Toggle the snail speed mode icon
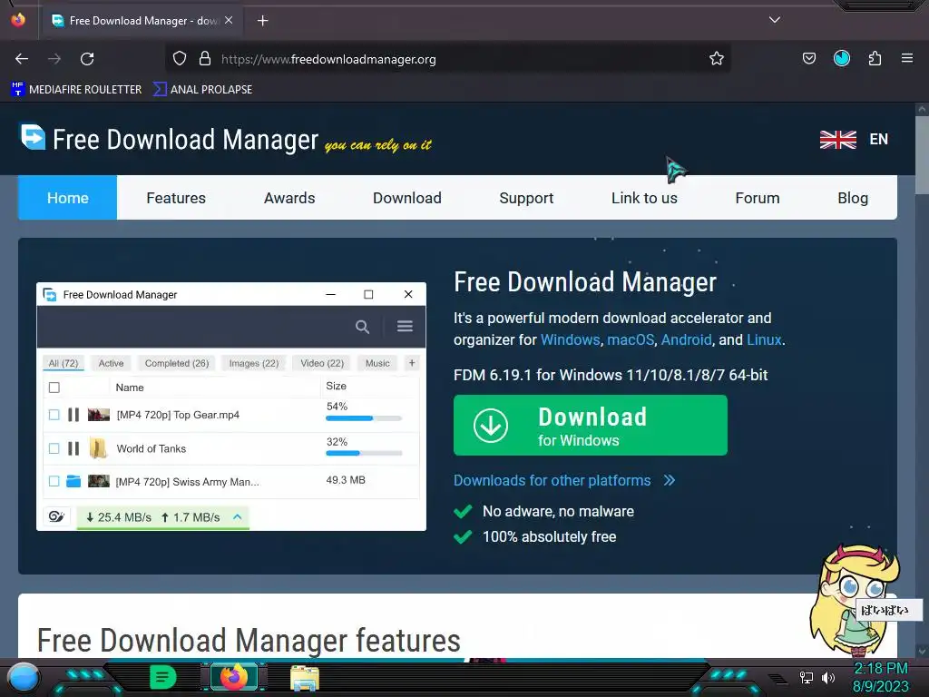Viewport: 929px width, 697px height. coord(56,516)
